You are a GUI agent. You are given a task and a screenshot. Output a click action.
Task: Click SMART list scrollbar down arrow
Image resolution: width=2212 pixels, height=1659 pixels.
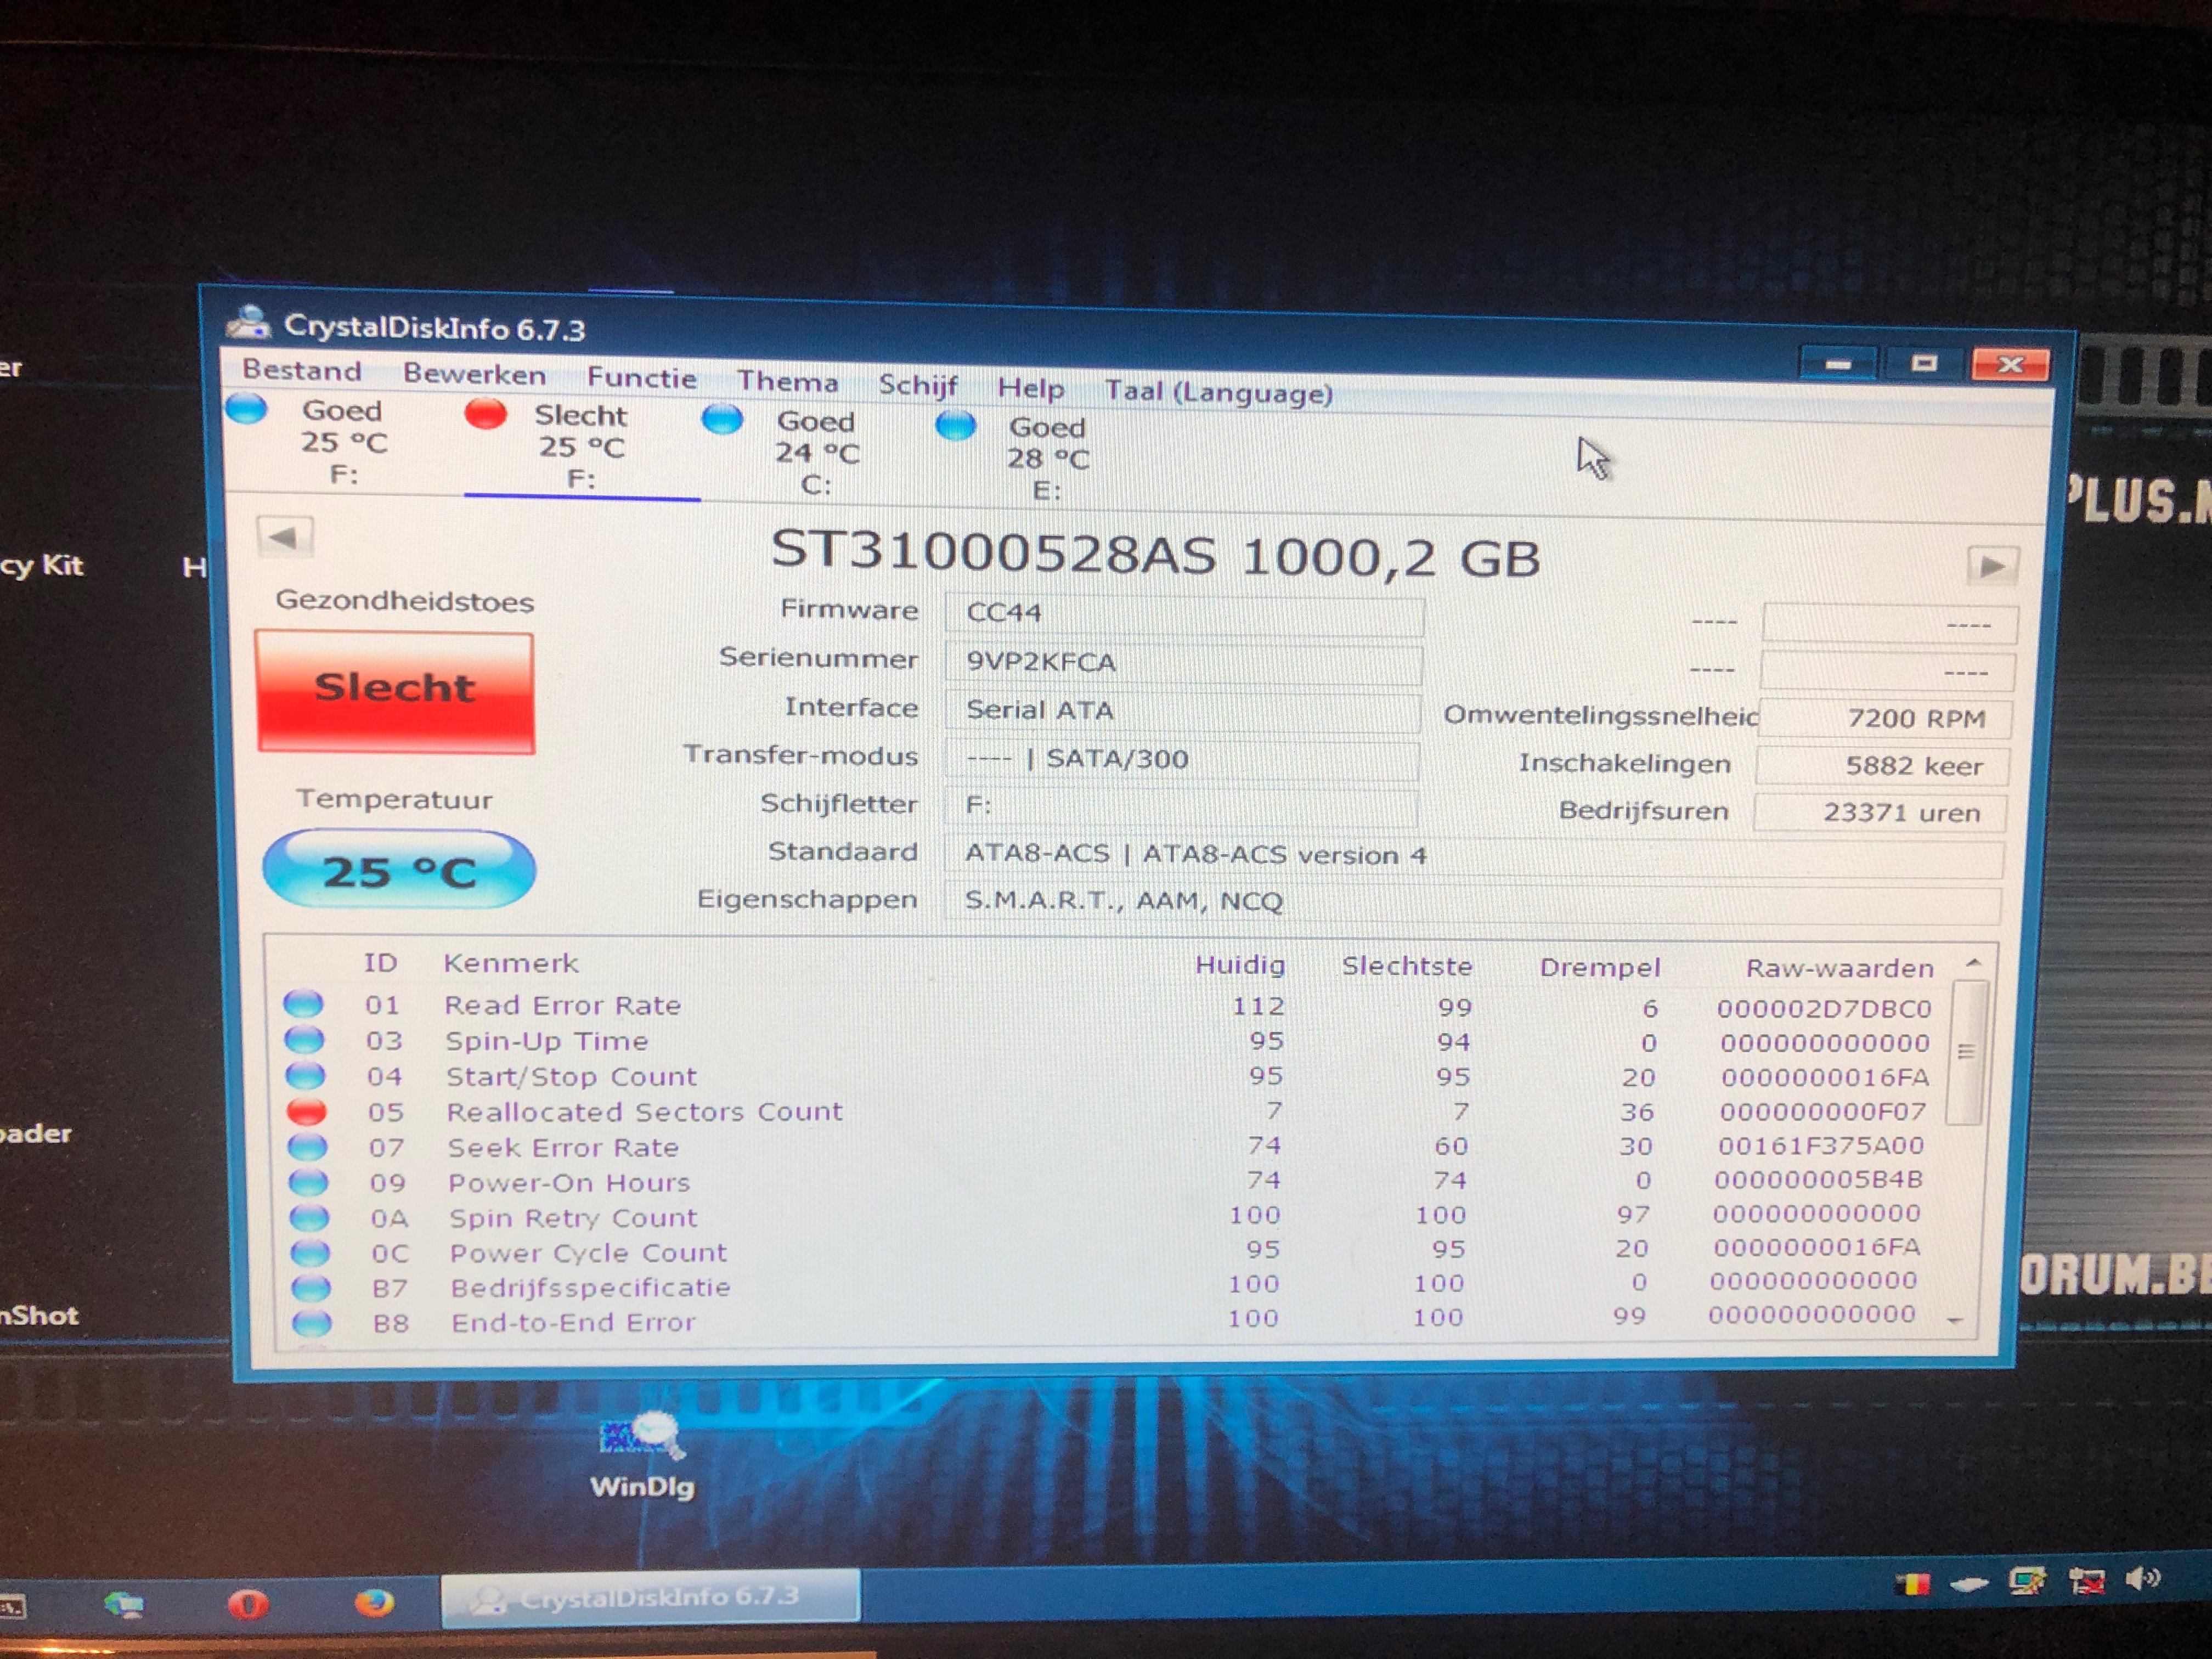click(x=1955, y=1322)
